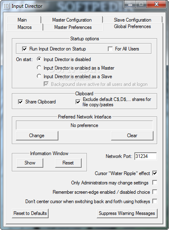Open the Slave Configuration tab
169x230 pixels.
(x=133, y=20)
